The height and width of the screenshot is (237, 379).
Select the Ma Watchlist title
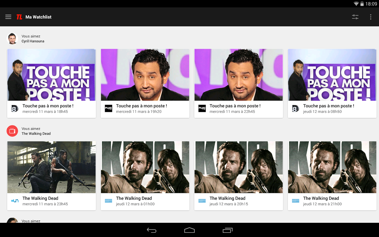pyautogui.click(x=38, y=17)
